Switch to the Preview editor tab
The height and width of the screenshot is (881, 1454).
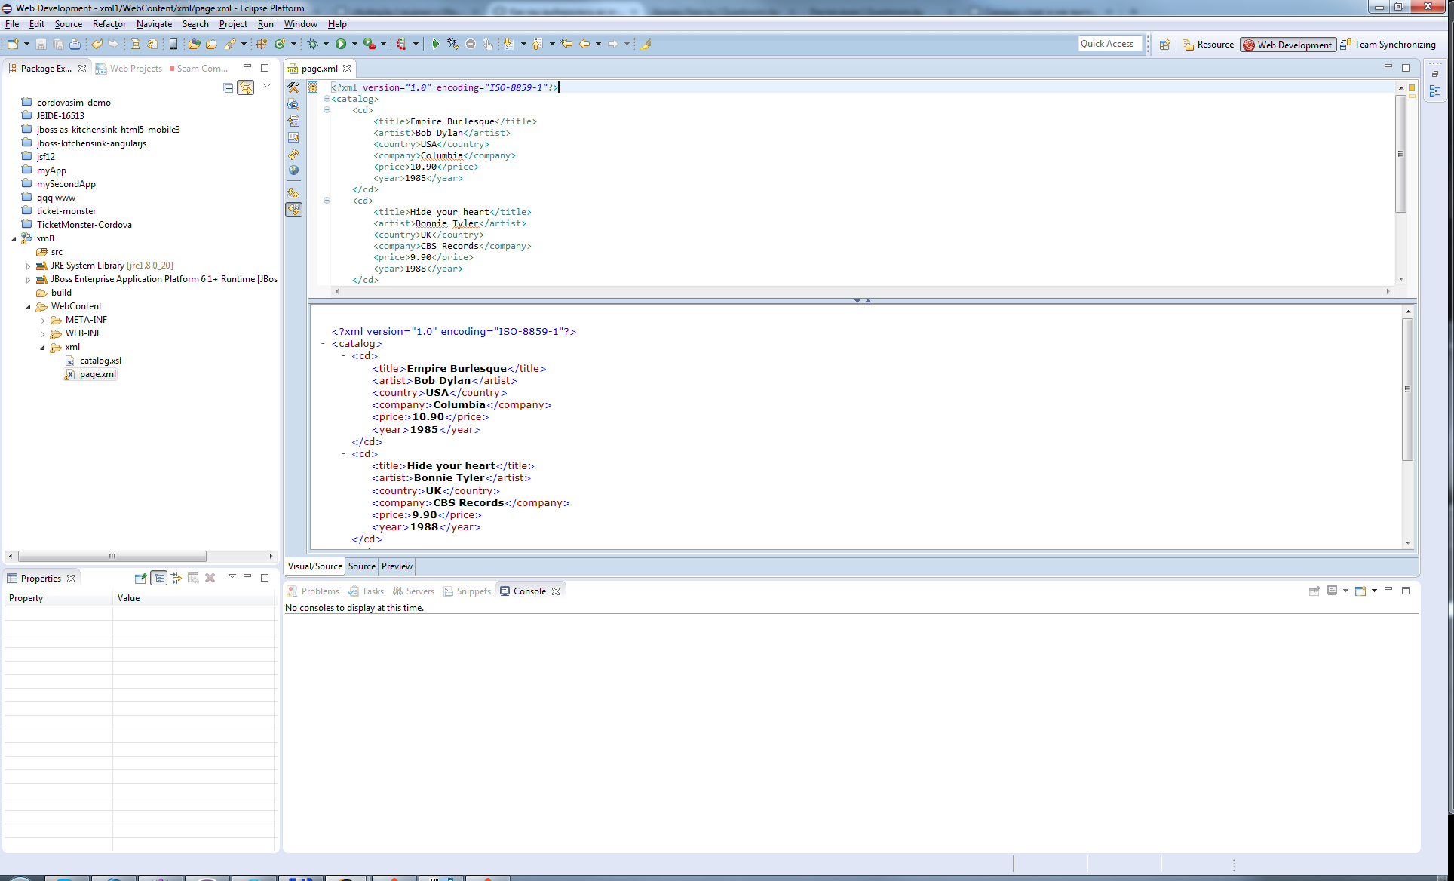coord(397,566)
